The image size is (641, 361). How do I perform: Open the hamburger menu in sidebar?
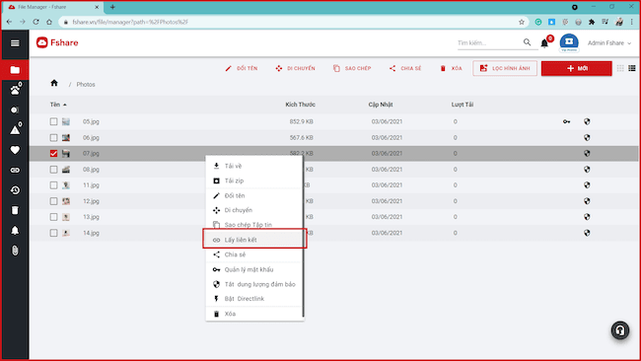click(x=15, y=43)
